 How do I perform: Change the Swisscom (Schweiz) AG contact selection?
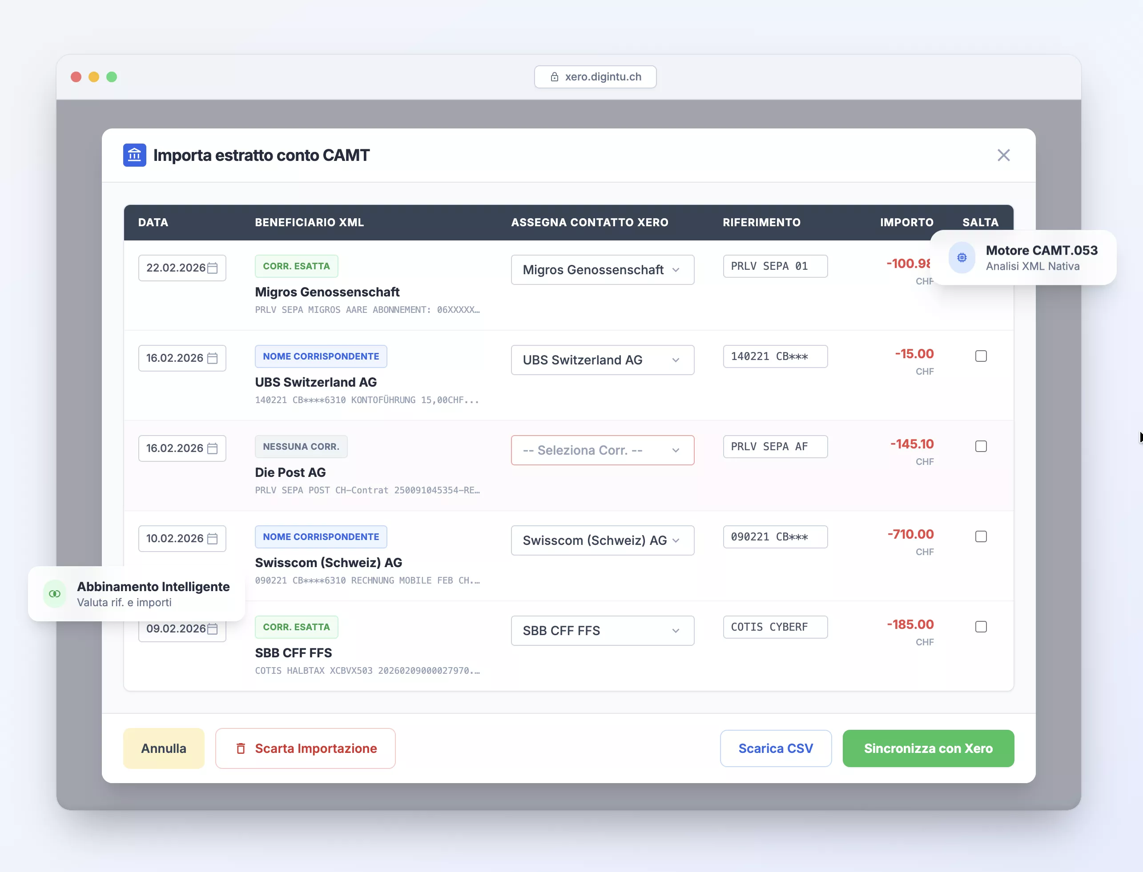[602, 541]
